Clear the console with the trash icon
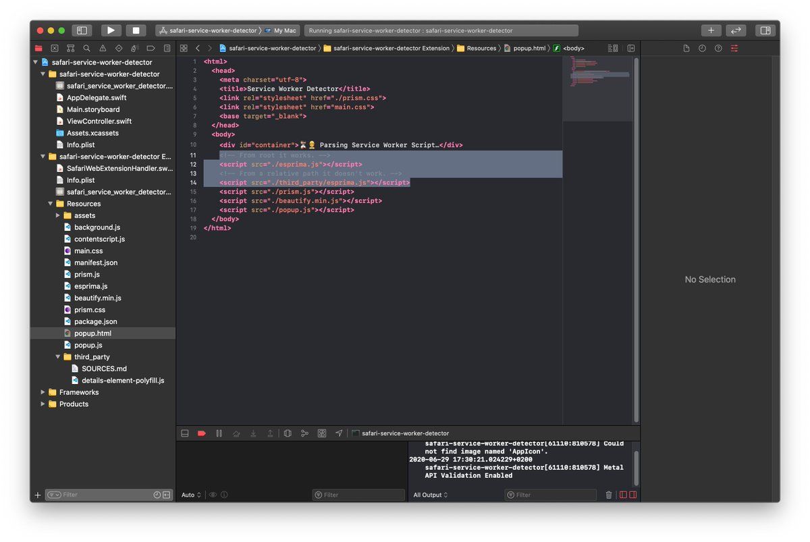Screen dimensions: 810x542 click(x=609, y=495)
